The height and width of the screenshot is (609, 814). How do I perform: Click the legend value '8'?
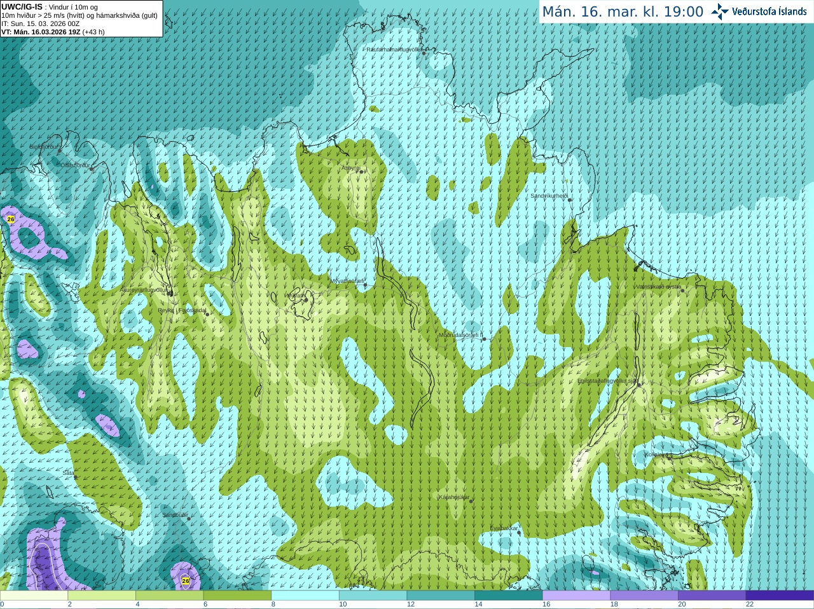pyautogui.click(x=273, y=605)
